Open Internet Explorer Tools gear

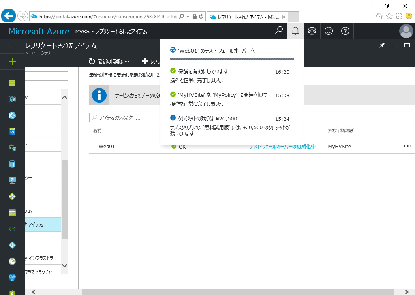pyautogui.click(x=399, y=16)
